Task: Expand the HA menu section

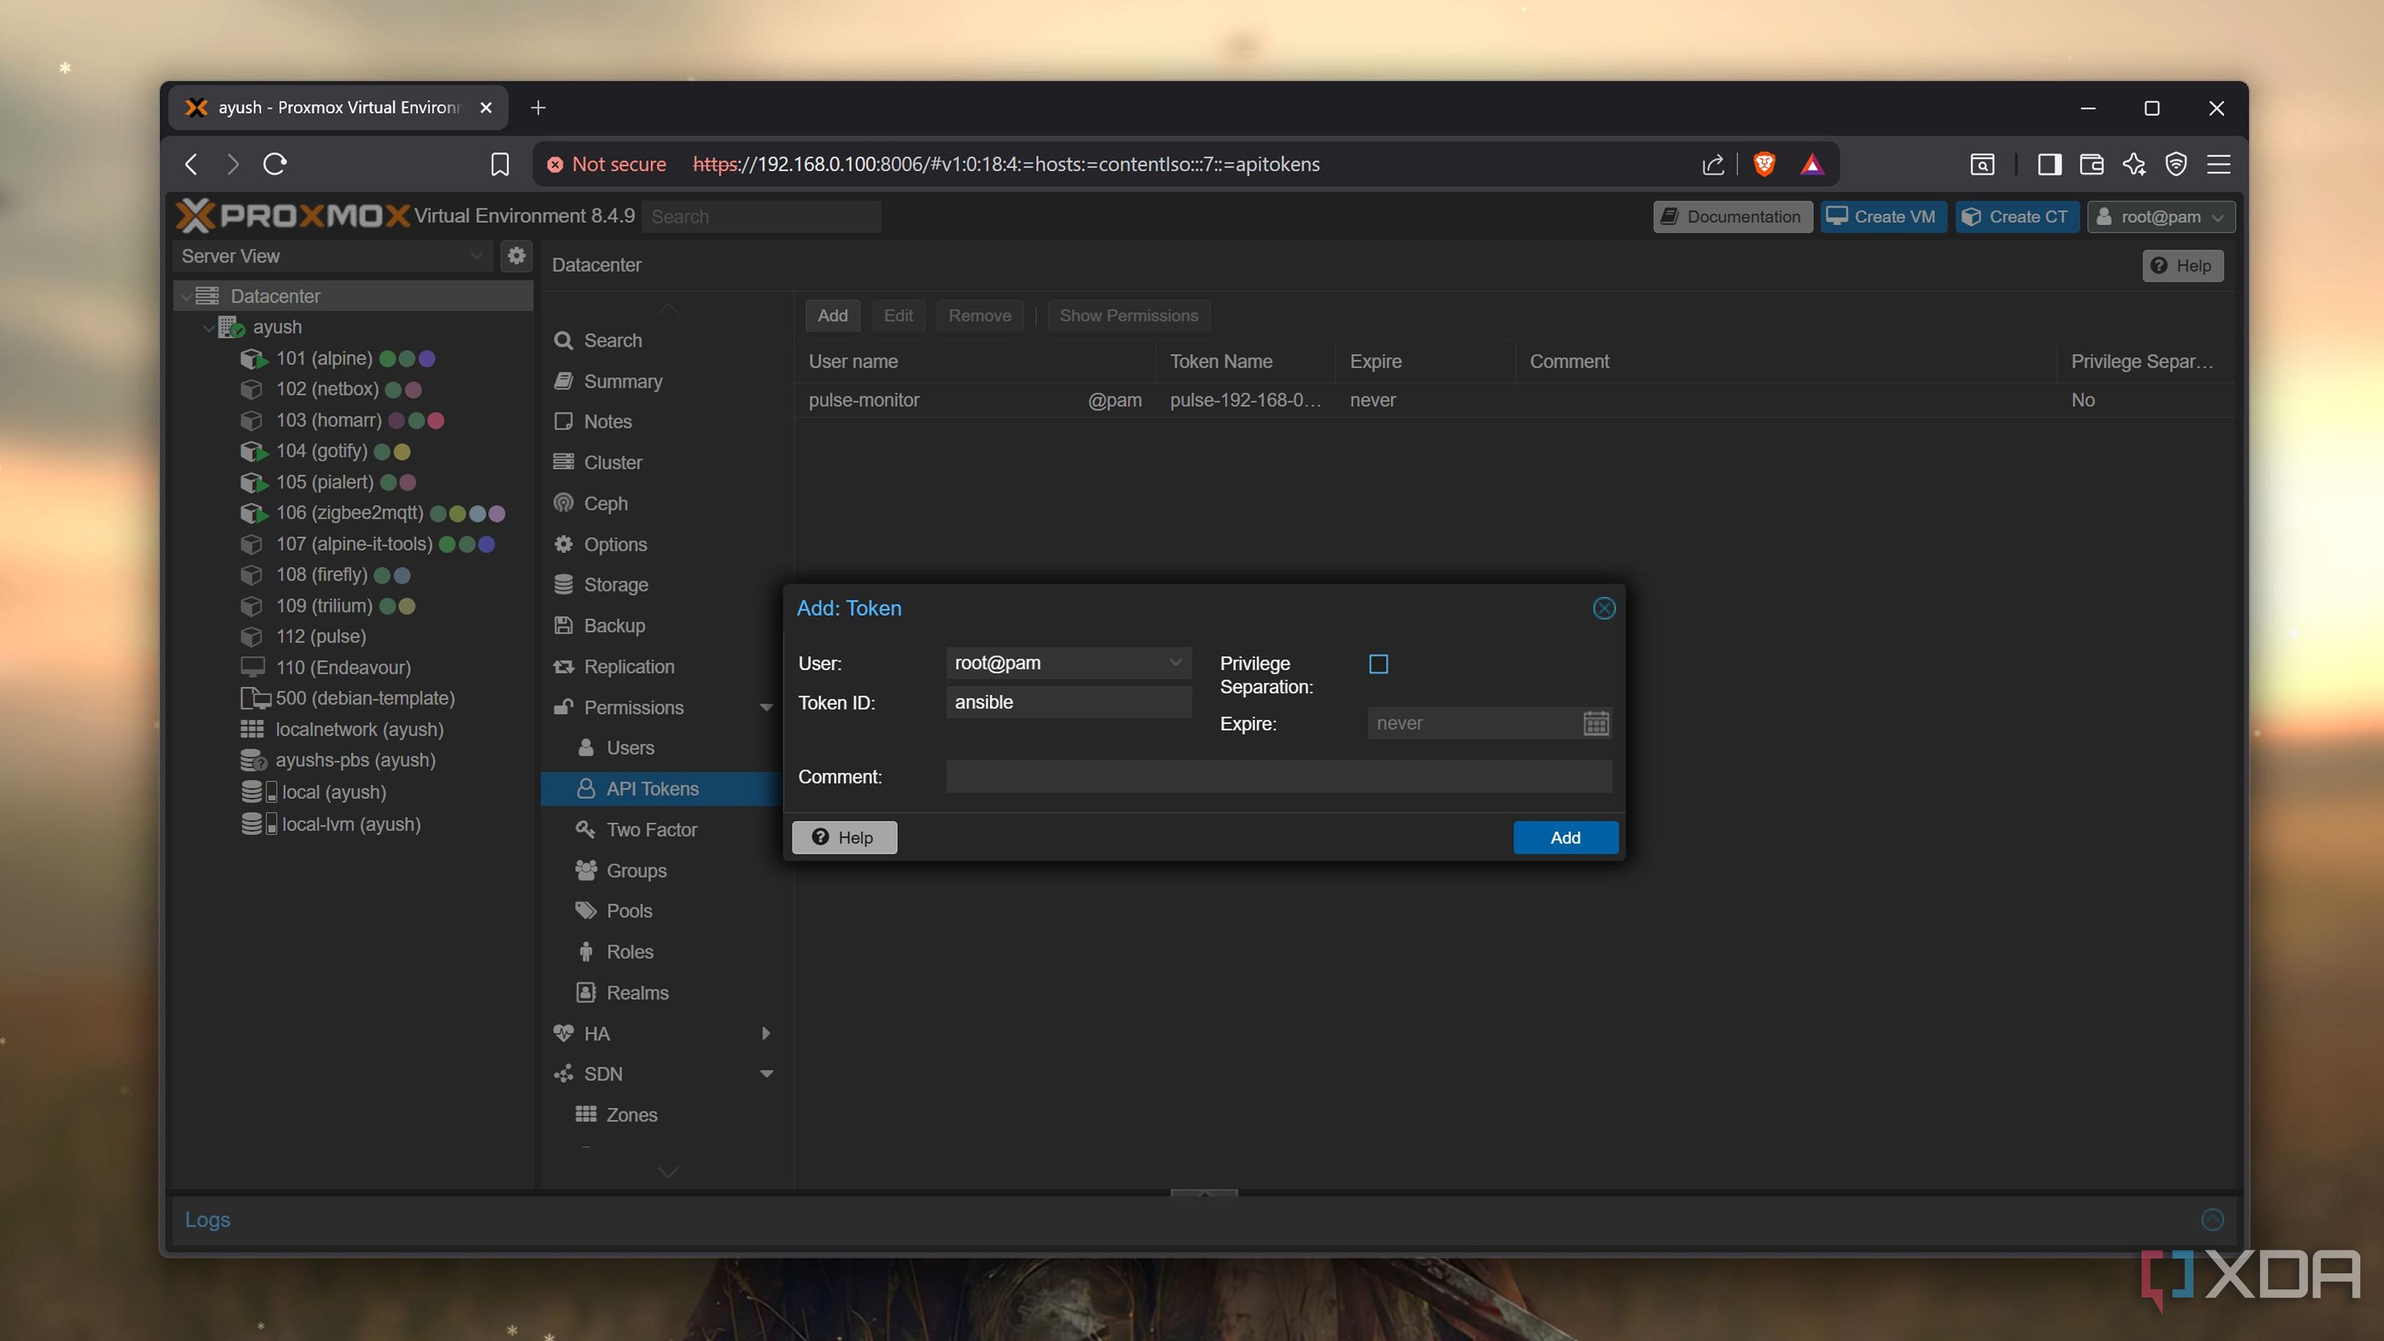Action: pos(765,1033)
